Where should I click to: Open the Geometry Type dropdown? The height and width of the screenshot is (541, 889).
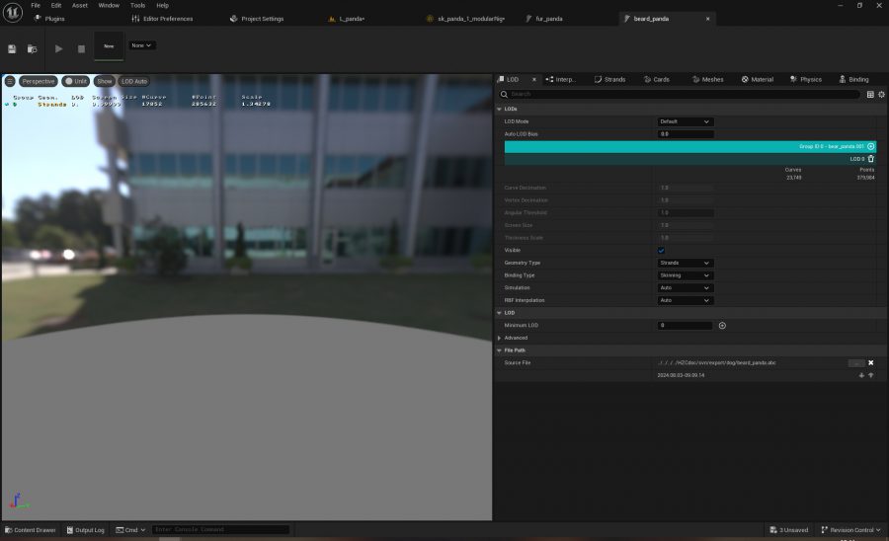[x=685, y=263]
